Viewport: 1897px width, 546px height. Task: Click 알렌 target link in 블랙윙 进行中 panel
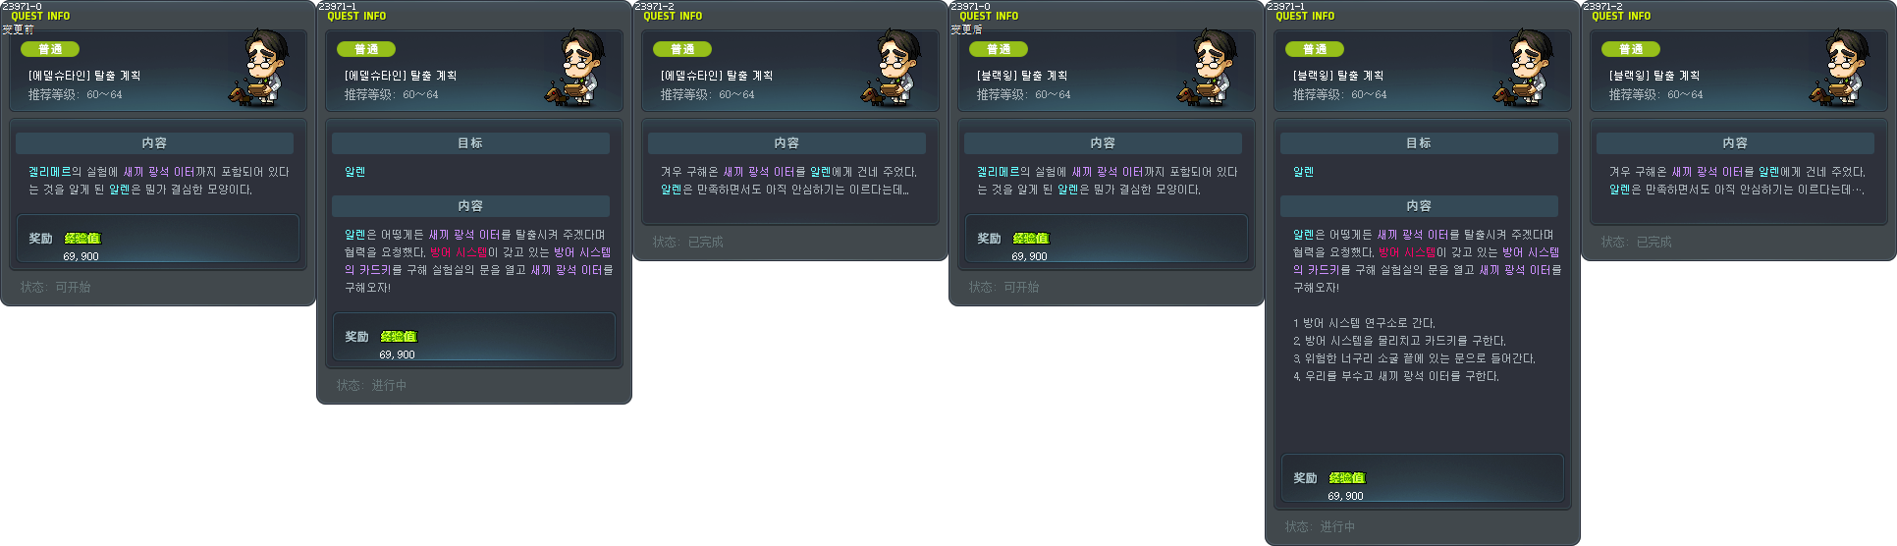[x=1303, y=172]
